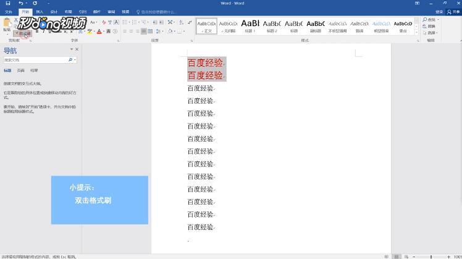
Task: Click the navigation search document input field
Action: click(35, 60)
